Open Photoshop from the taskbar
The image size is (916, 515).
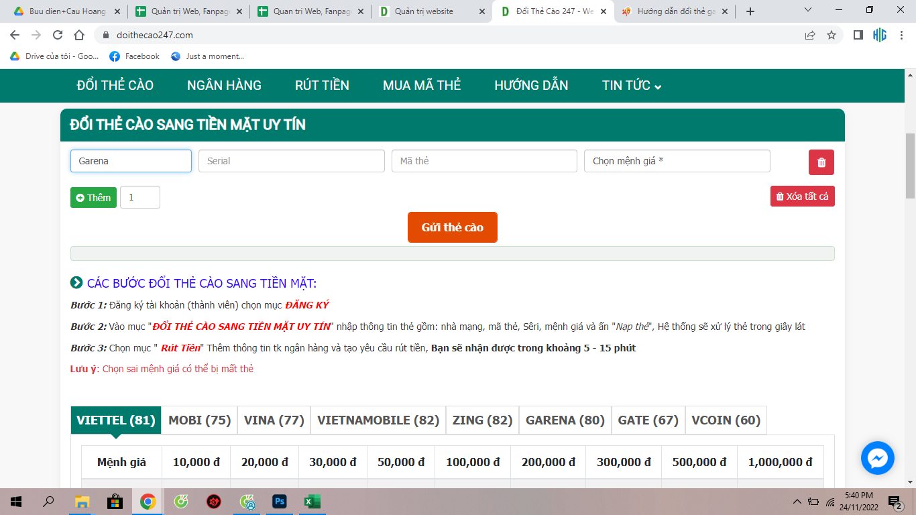click(x=280, y=501)
